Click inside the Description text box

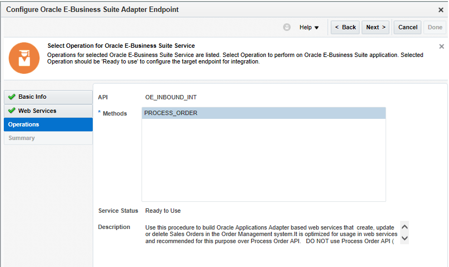[271, 234]
